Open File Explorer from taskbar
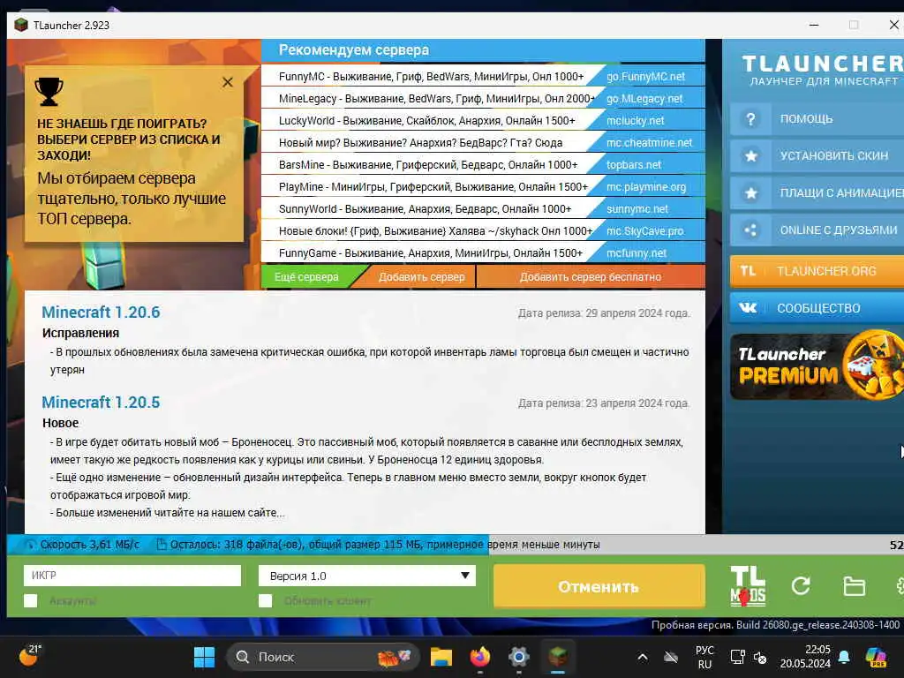The height and width of the screenshot is (678, 904). 441,657
